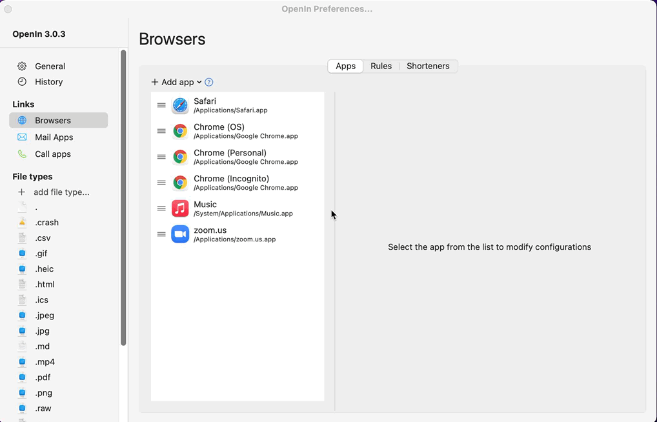Click the .png file type icon
The image size is (657, 422).
(x=22, y=393)
